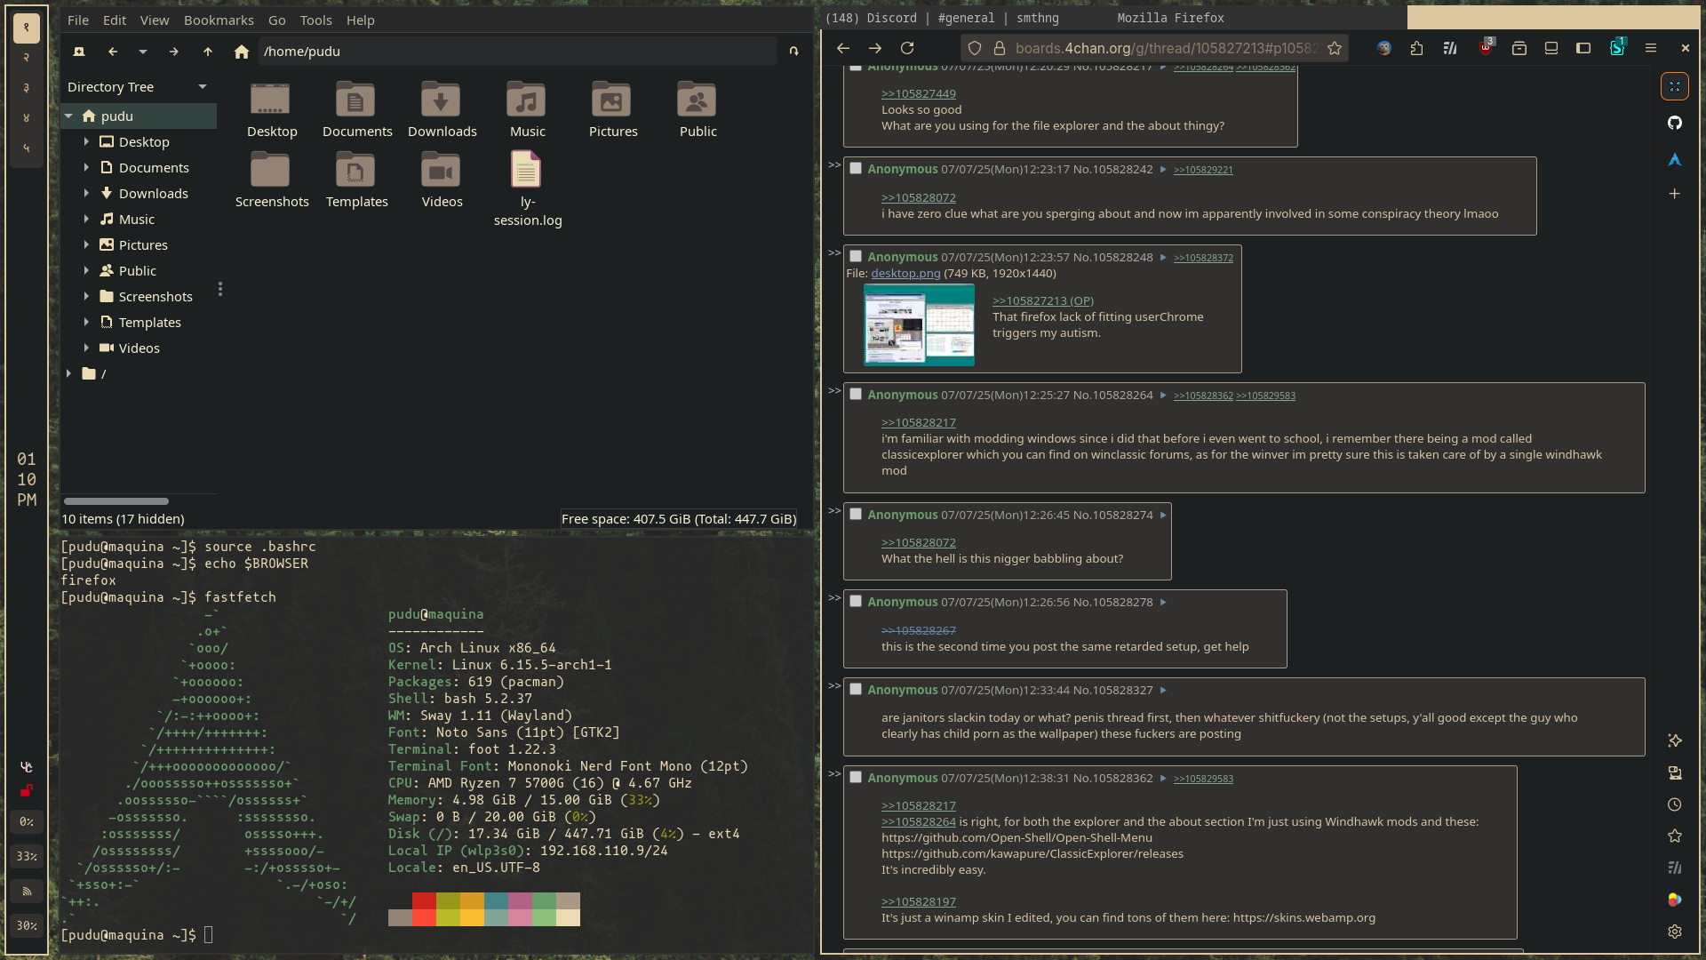Open the Directory Tree side pane dropdown

203,87
